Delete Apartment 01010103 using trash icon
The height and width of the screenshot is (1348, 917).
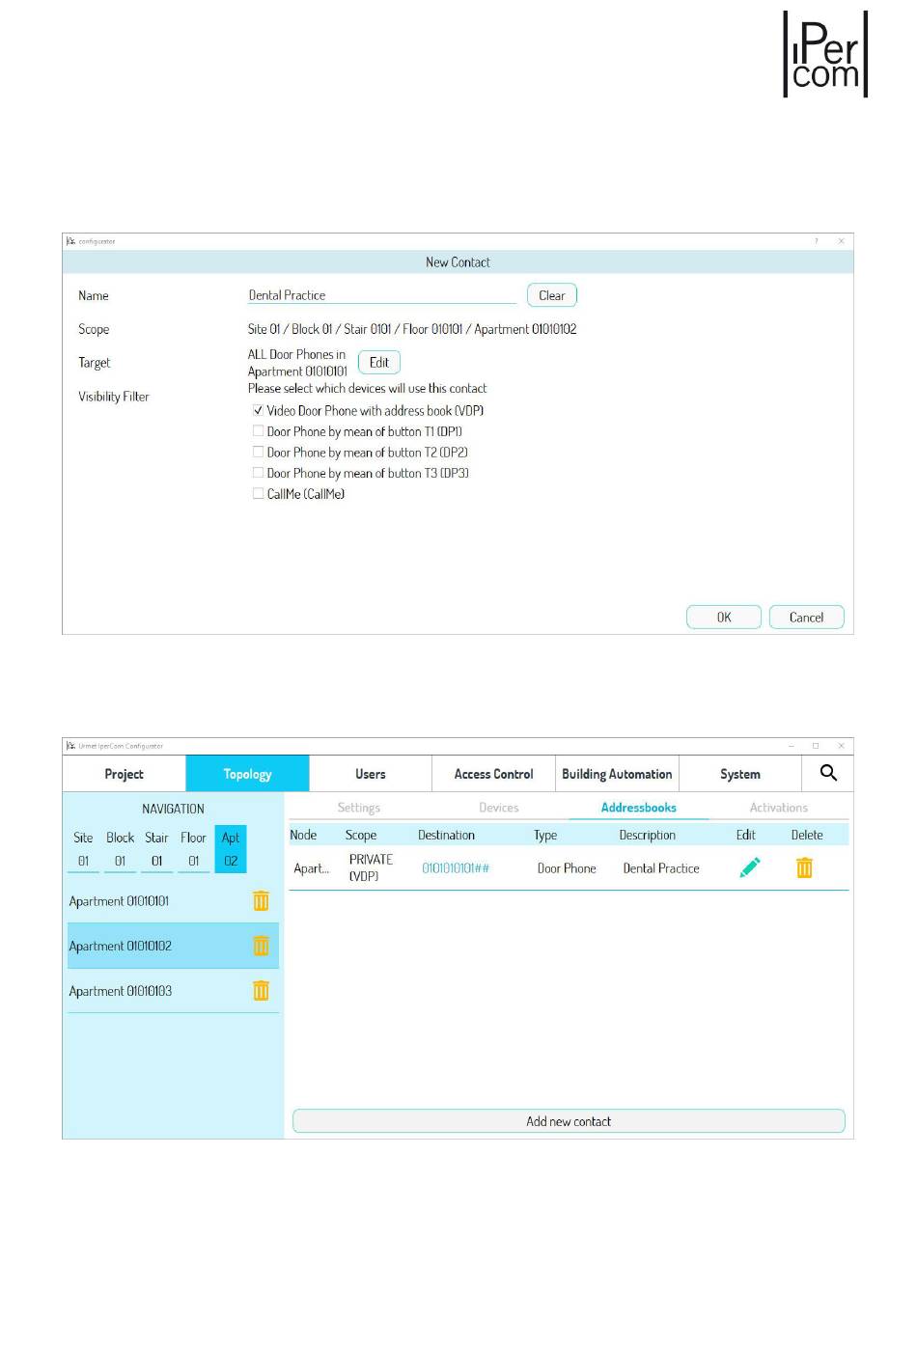click(x=261, y=991)
